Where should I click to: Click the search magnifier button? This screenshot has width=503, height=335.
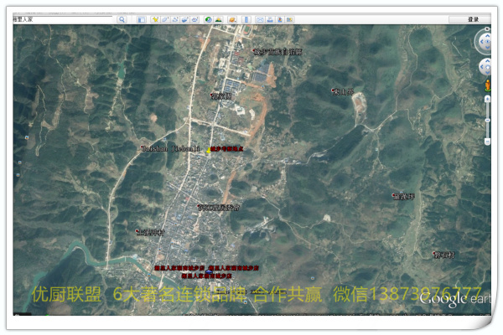[x=122, y=19]
